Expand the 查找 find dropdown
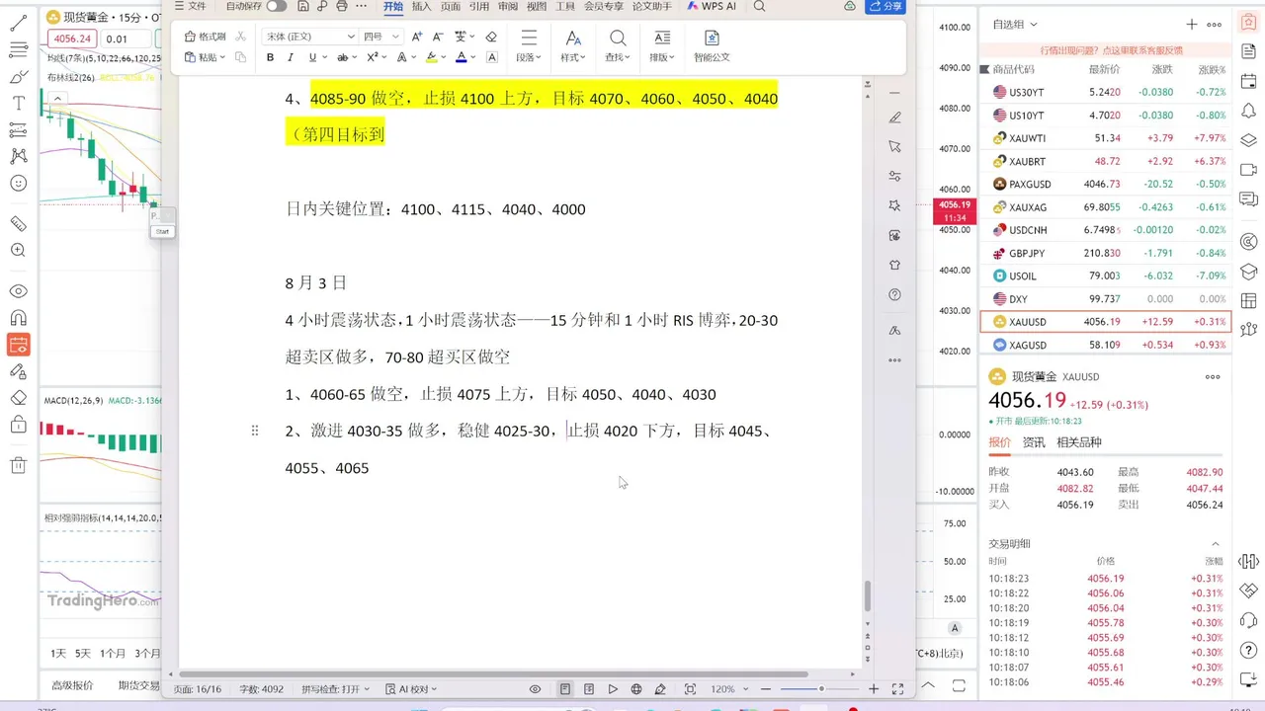Image resolution: width=1265 pixels, height=711 pixels. [618, 57]
